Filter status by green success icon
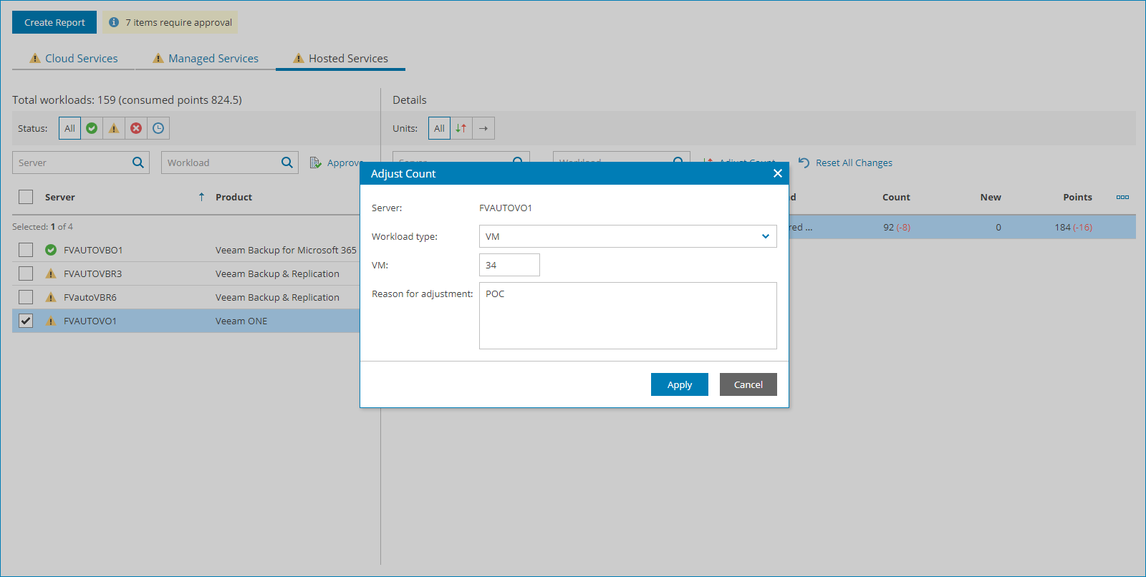 click(x=92, y=128)
